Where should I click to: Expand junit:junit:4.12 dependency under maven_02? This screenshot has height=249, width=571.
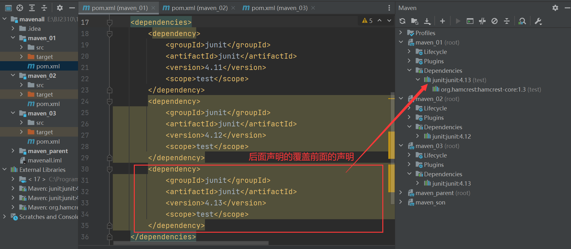pos(418,136)
